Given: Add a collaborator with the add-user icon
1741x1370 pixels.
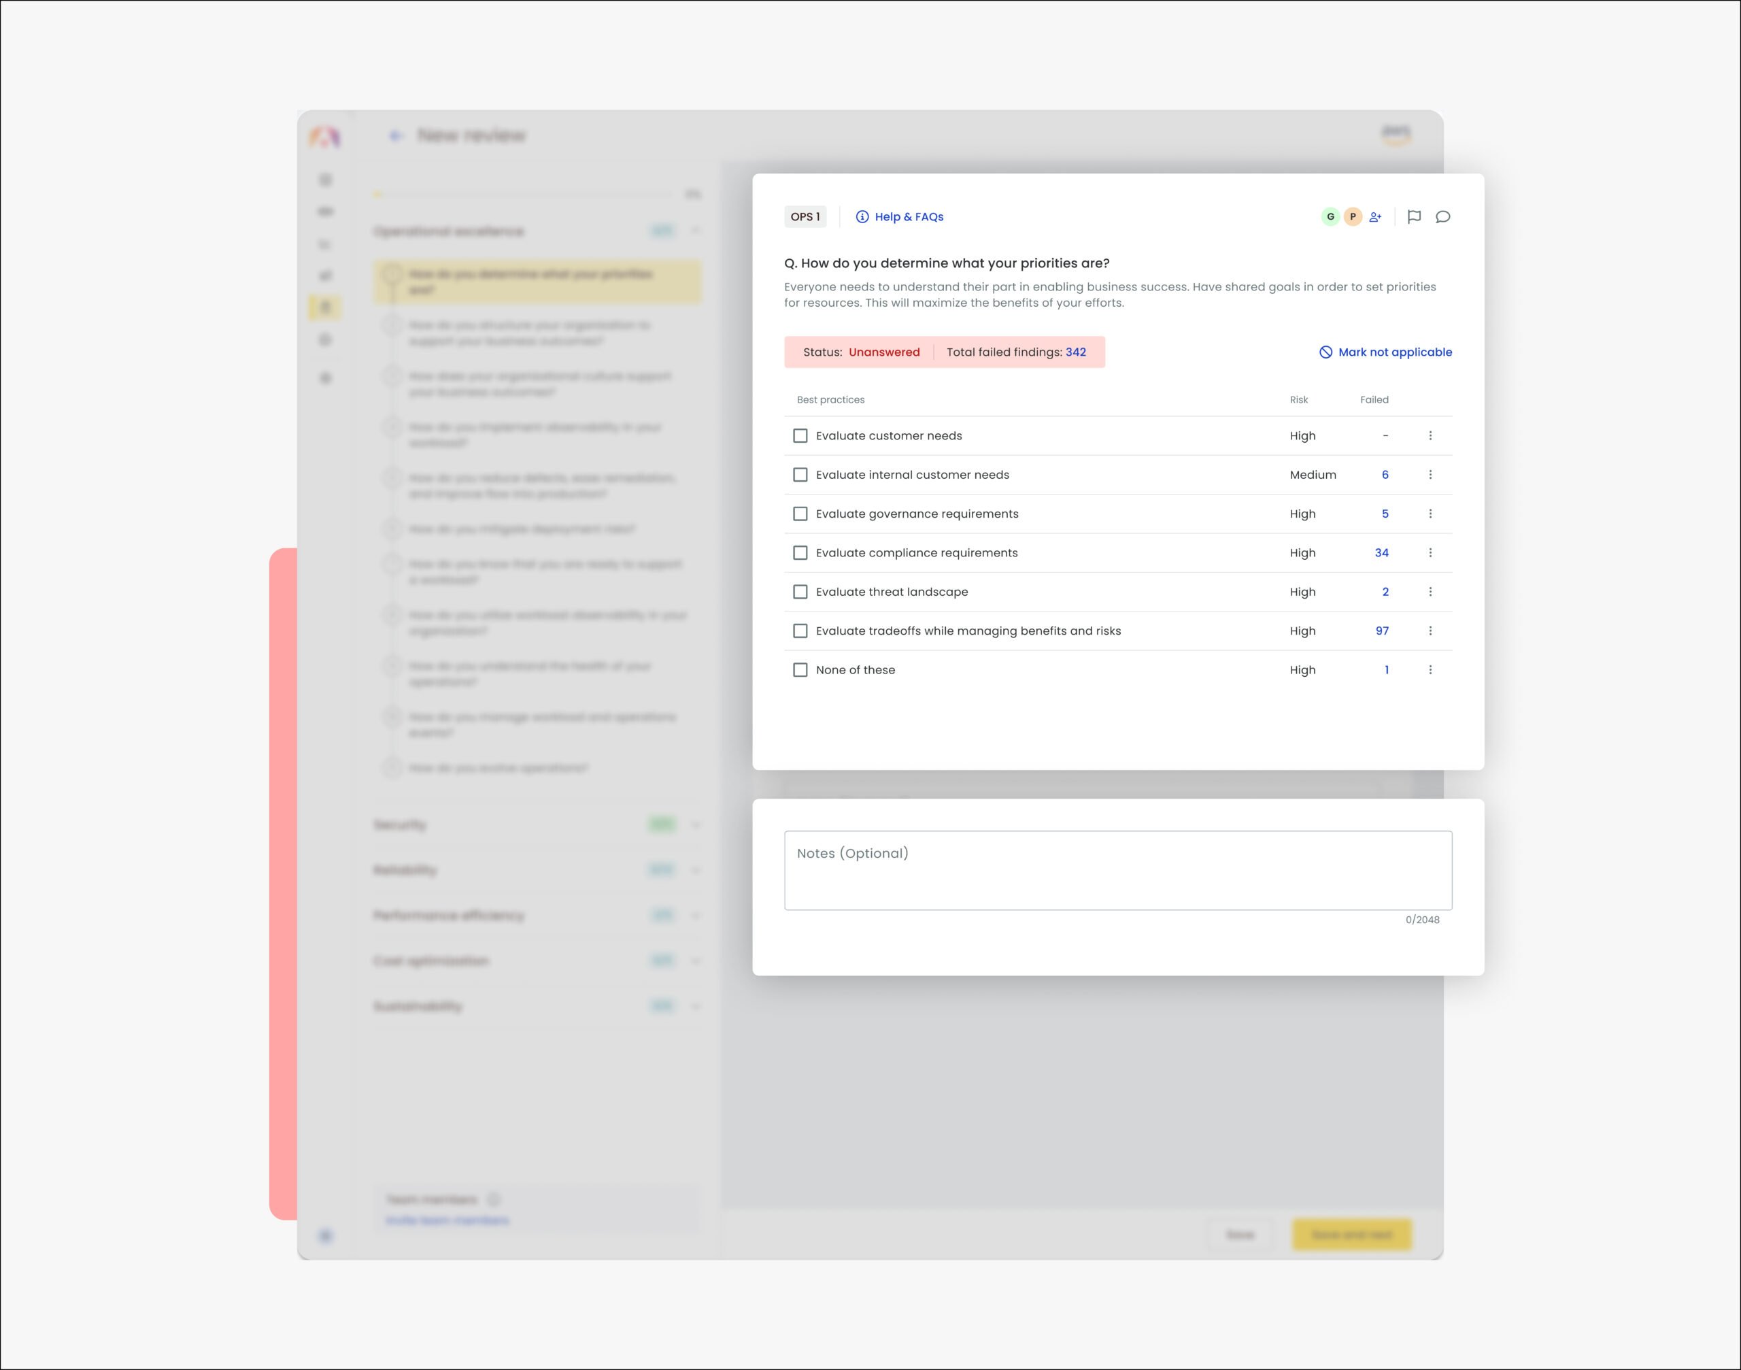Looking at the screenshot, I should click(1375, 216).
